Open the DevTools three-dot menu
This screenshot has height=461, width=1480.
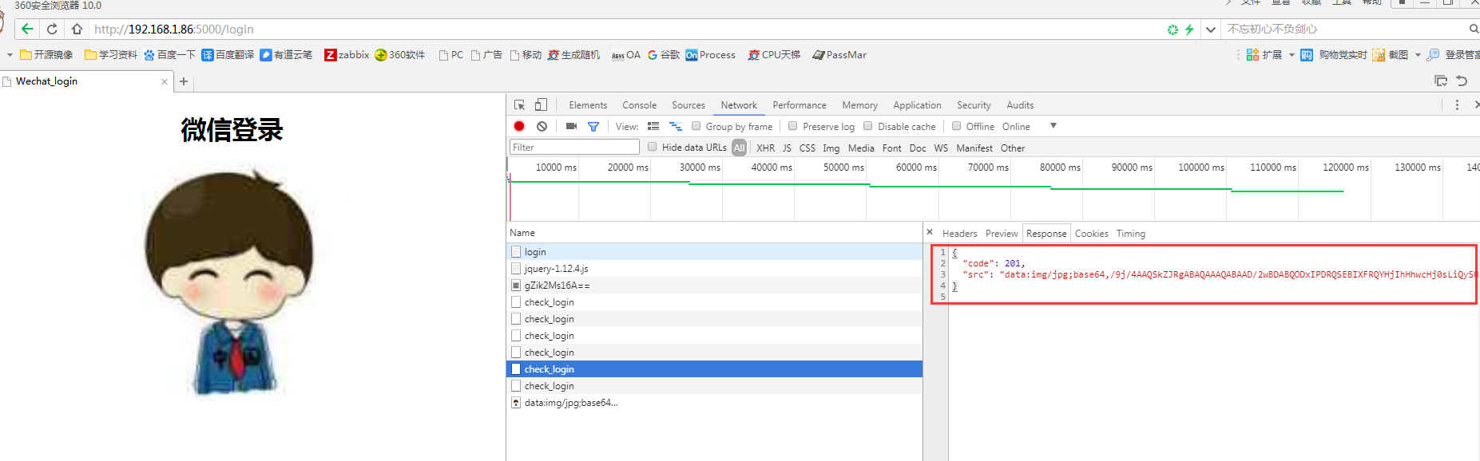click(x=1457, y=104)
